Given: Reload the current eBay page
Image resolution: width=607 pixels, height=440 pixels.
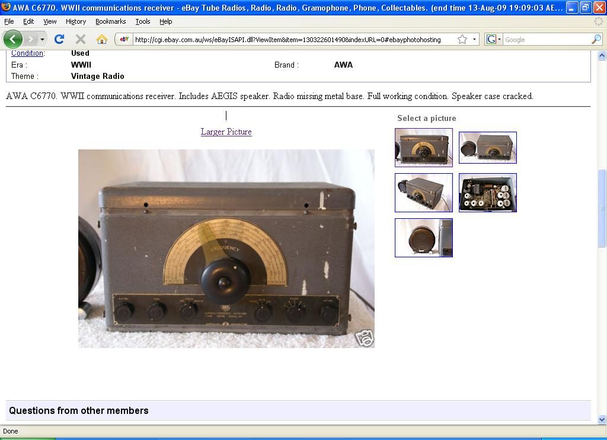Looking at the screenshot, I should 59,39.
